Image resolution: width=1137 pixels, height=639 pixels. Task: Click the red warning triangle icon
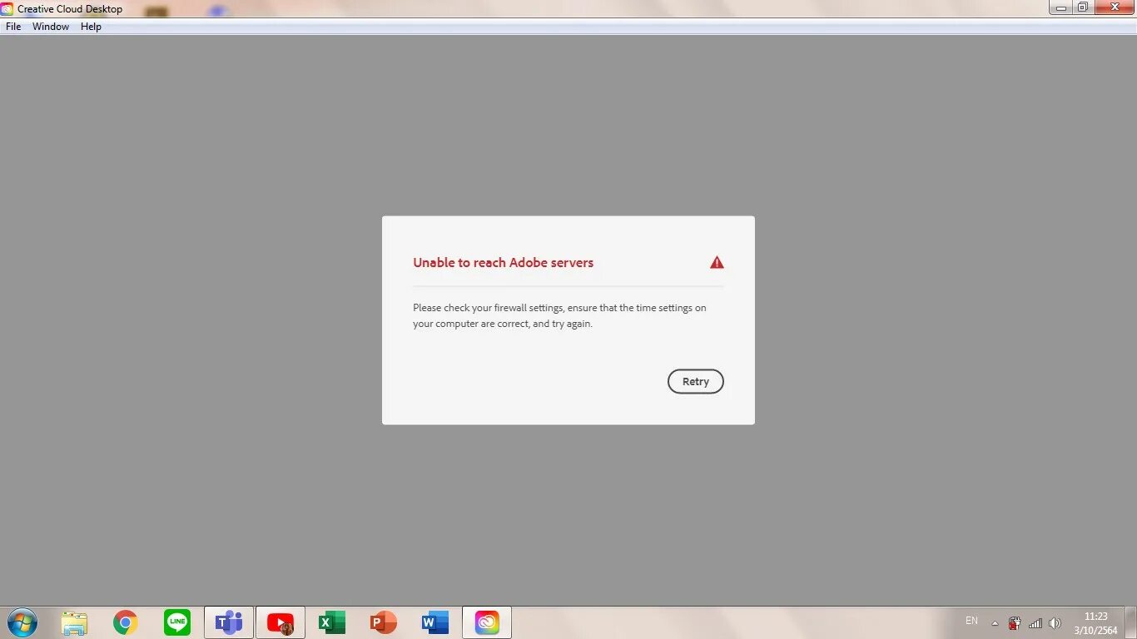coord(717,263)
